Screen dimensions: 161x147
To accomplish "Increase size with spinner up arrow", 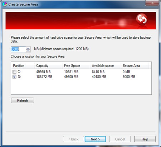I will point(28,48).
